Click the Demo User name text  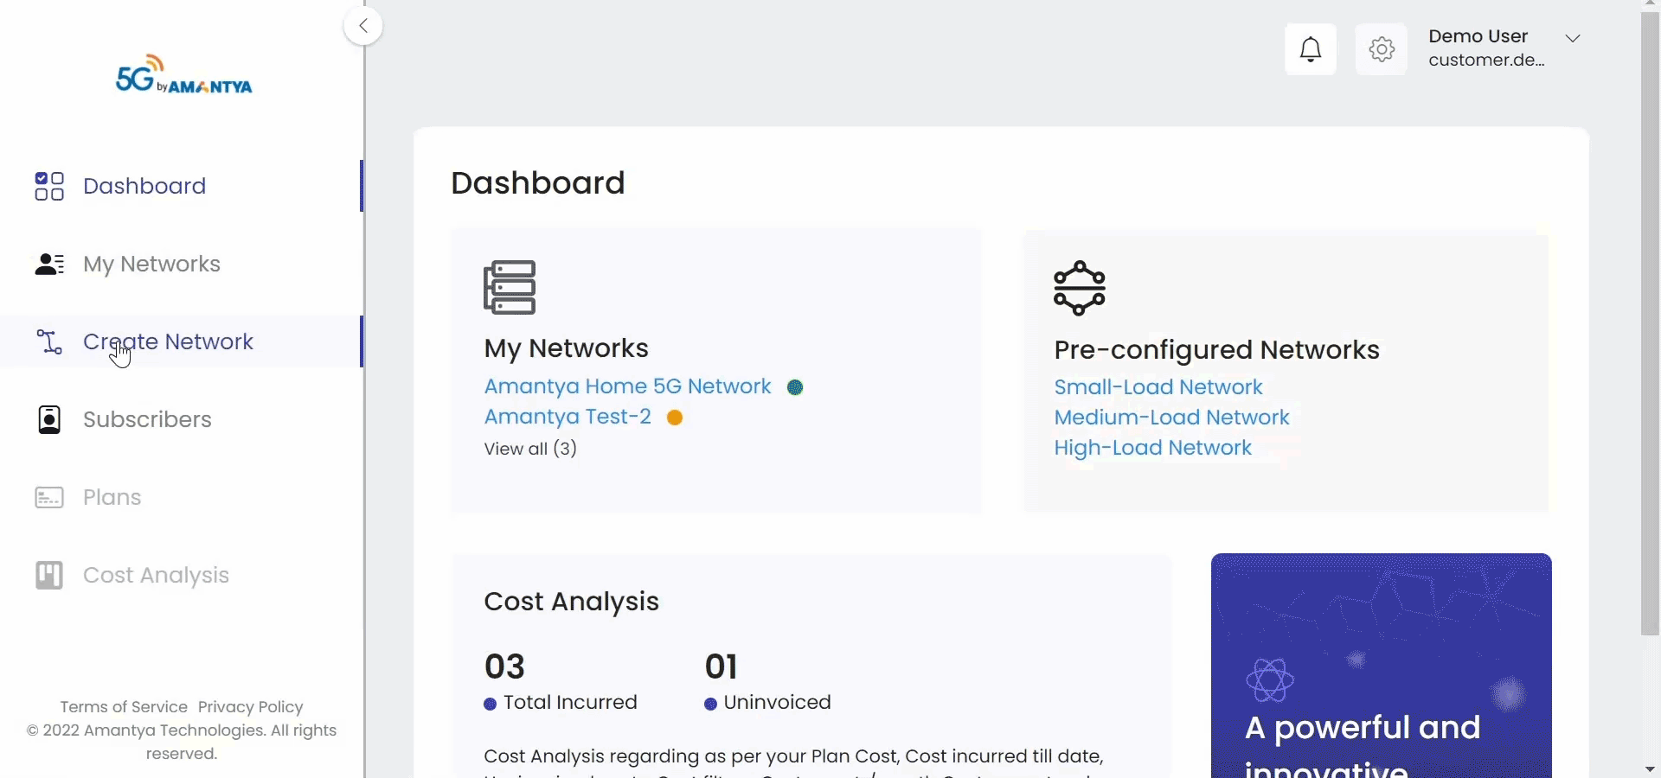click(1478, 36)
